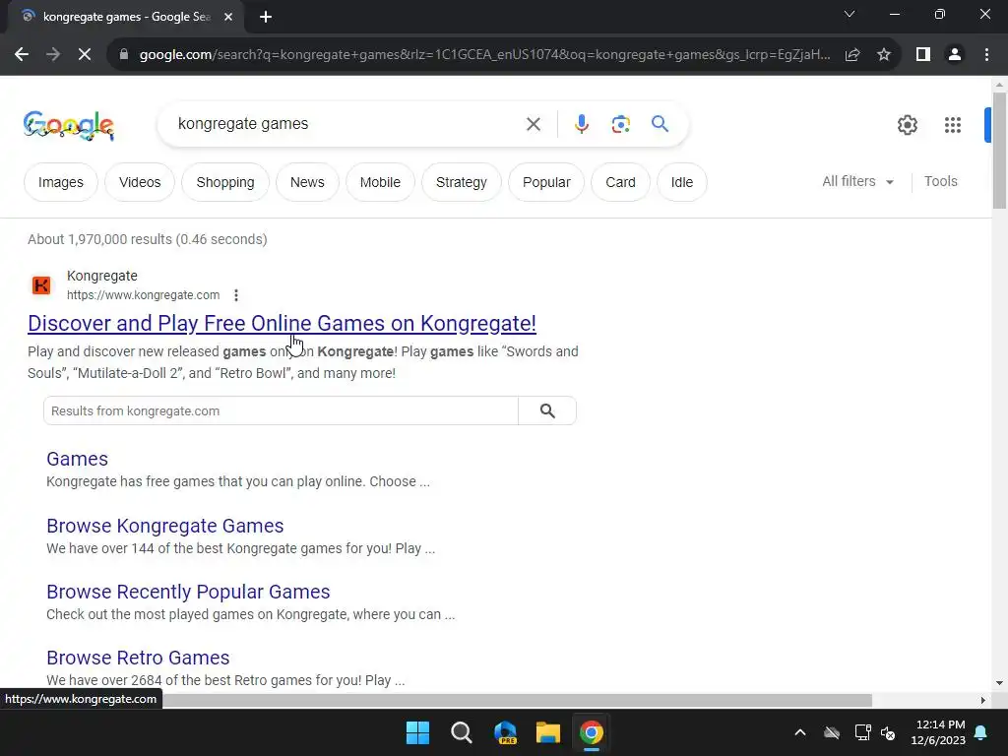Submit search with magnifier icon
Image resolution: width=1008 pixels, height=756 pixels.
click(660, 123)
